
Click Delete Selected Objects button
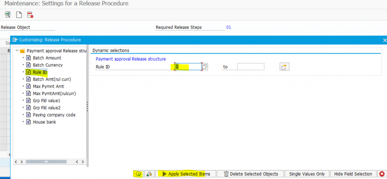pos(251,174)
